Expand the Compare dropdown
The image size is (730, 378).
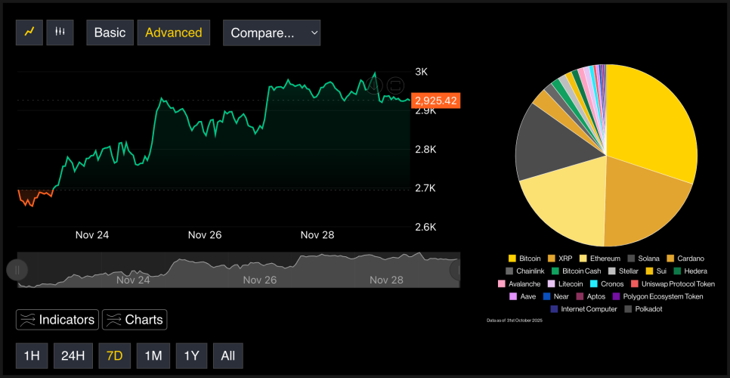pos(271,33)
